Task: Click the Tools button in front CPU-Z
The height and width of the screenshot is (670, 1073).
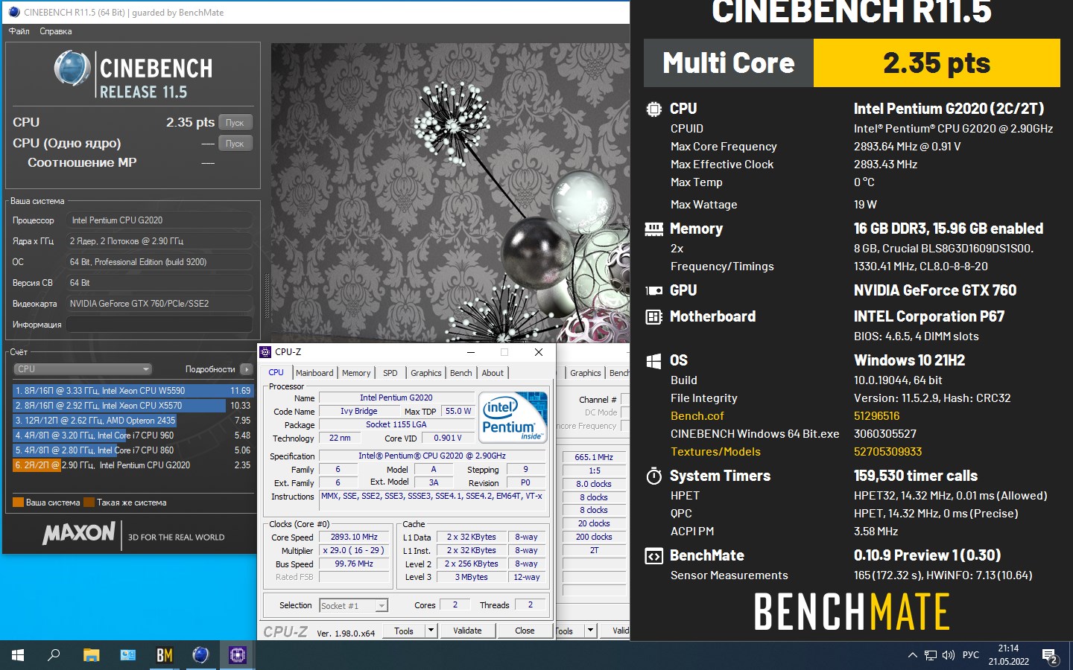Action: point(404,631)
